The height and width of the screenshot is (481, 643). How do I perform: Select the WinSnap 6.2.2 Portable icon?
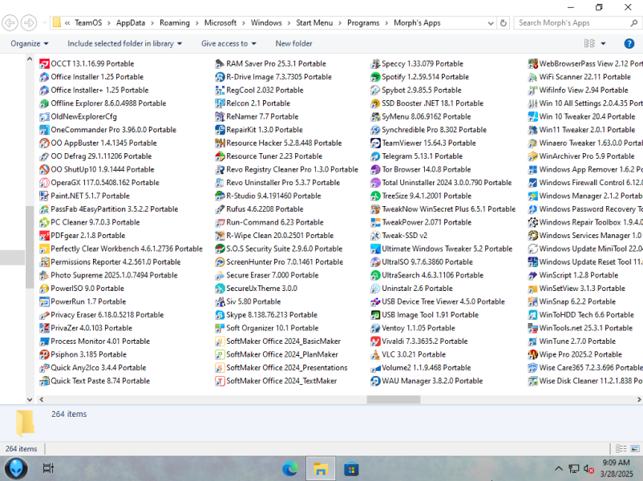[x=532, y=301]
